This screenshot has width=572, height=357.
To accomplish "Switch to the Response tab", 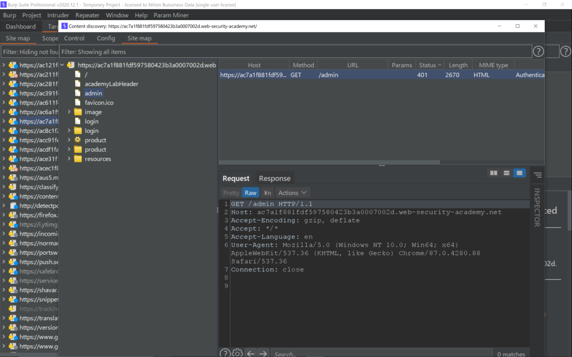I will coord(275,178).
